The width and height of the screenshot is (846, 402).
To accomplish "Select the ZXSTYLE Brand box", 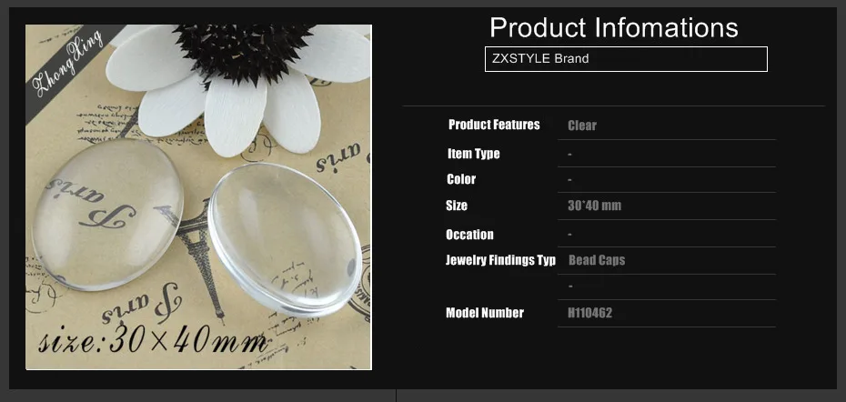I will click(x=626, y=59).
